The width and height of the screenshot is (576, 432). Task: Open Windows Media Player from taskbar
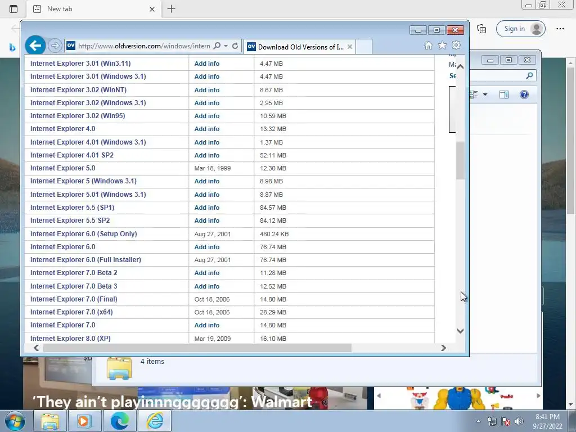coord(84,421)
